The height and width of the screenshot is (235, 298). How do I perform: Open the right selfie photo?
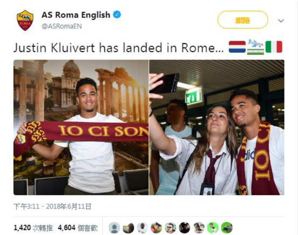(217, 127)
